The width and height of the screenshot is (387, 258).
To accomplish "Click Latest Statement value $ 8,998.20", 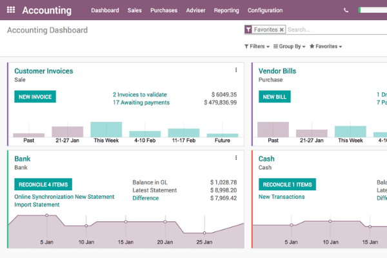I will [223, 190].
